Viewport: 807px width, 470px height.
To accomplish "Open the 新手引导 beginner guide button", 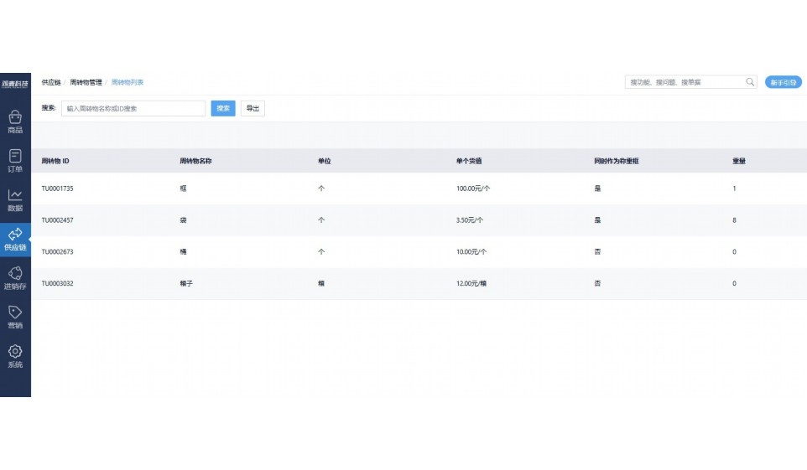I will [783, 82].
